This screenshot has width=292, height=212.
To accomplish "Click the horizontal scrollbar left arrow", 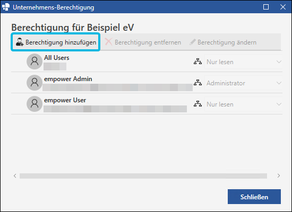I will tap(15, 176).
